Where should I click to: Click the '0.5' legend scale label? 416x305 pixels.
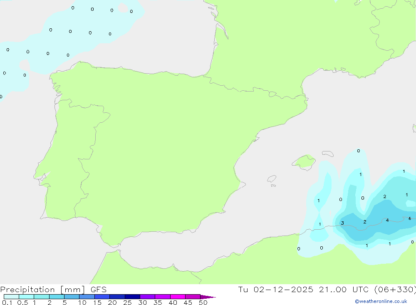22,303
